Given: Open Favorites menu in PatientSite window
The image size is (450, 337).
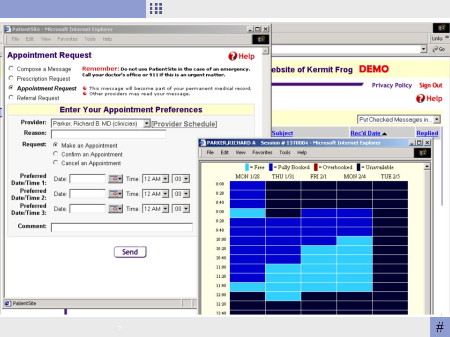Looking at the screenshot, I should [67, 39].
